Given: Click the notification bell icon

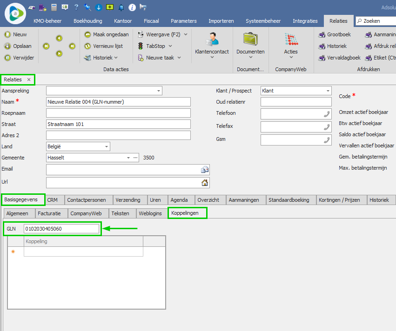Looking at the screenshot, I should (121, 7).
